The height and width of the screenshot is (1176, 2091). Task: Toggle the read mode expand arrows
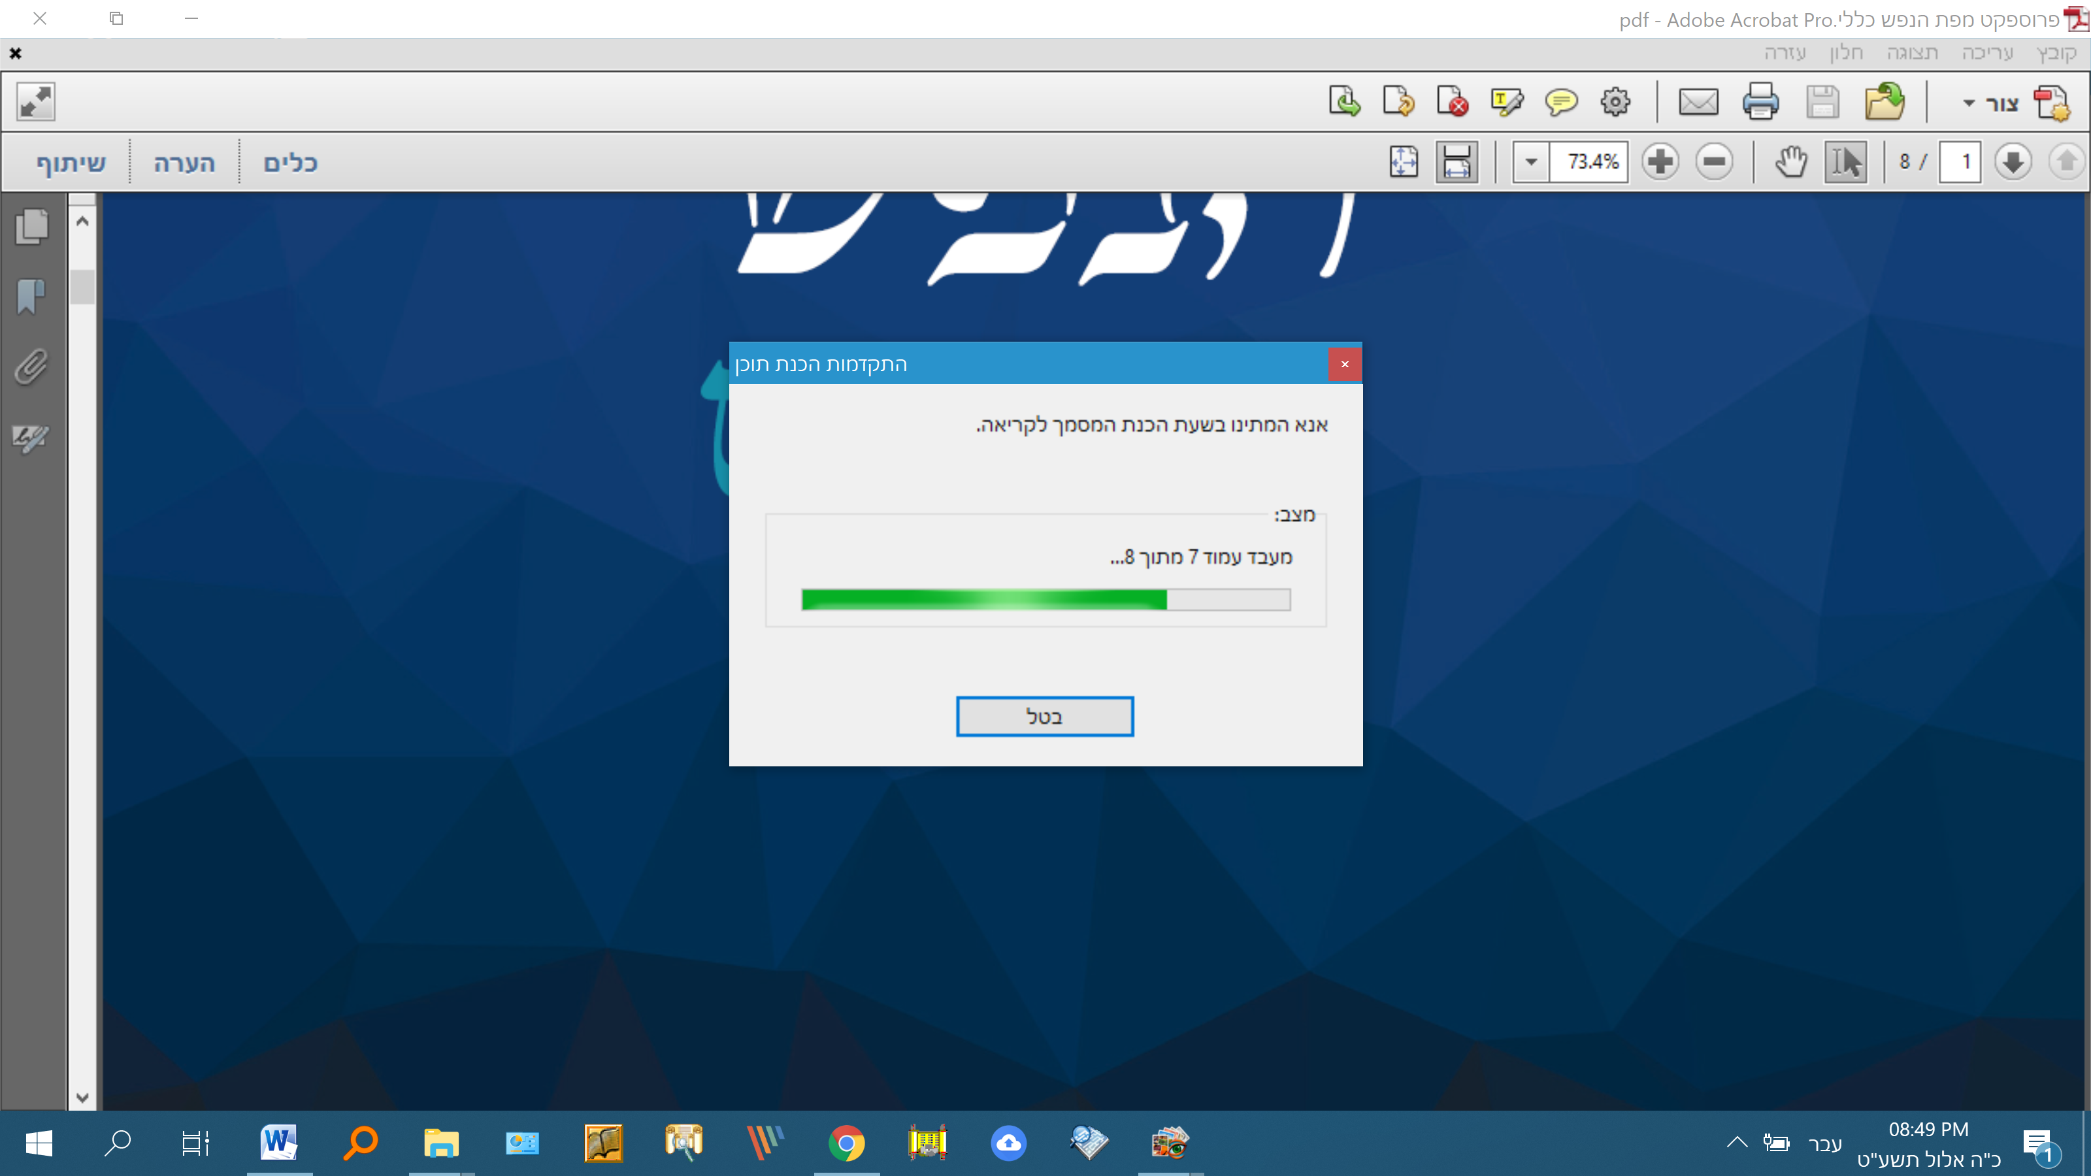point(36,103)
